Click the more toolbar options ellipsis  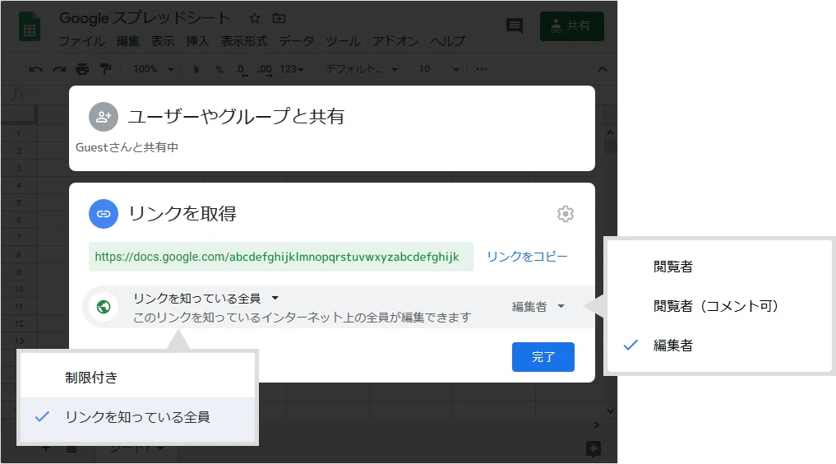482,69
